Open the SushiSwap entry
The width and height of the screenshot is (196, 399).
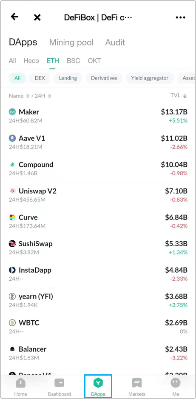click(98, 248)
